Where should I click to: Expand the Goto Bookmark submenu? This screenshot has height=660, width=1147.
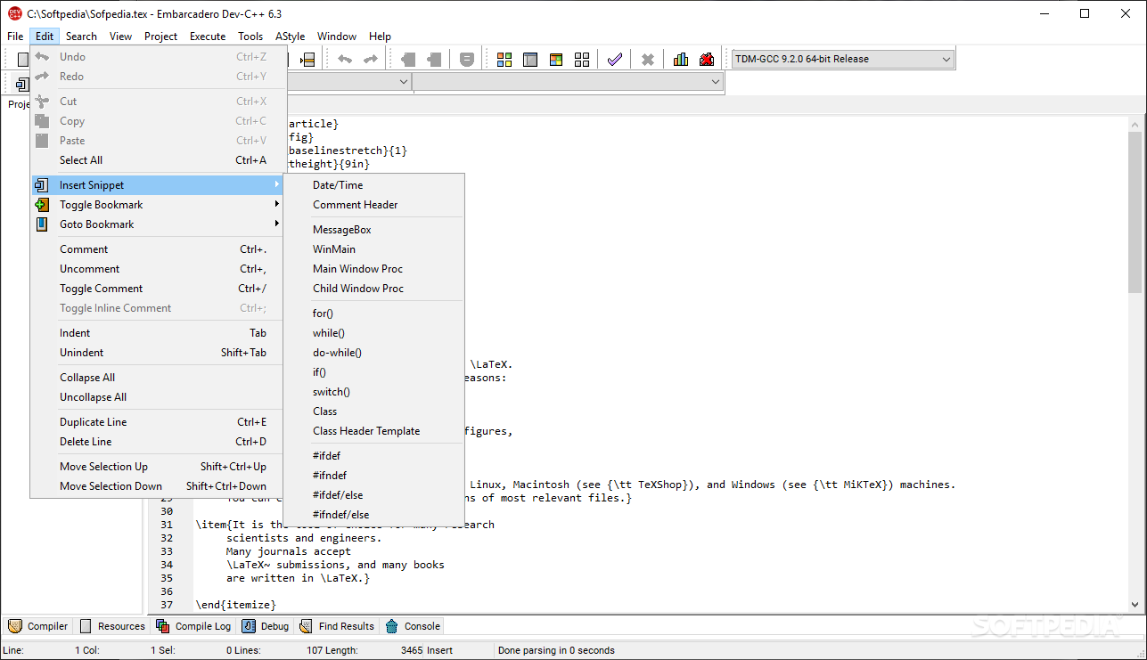[x=157, y=224]
